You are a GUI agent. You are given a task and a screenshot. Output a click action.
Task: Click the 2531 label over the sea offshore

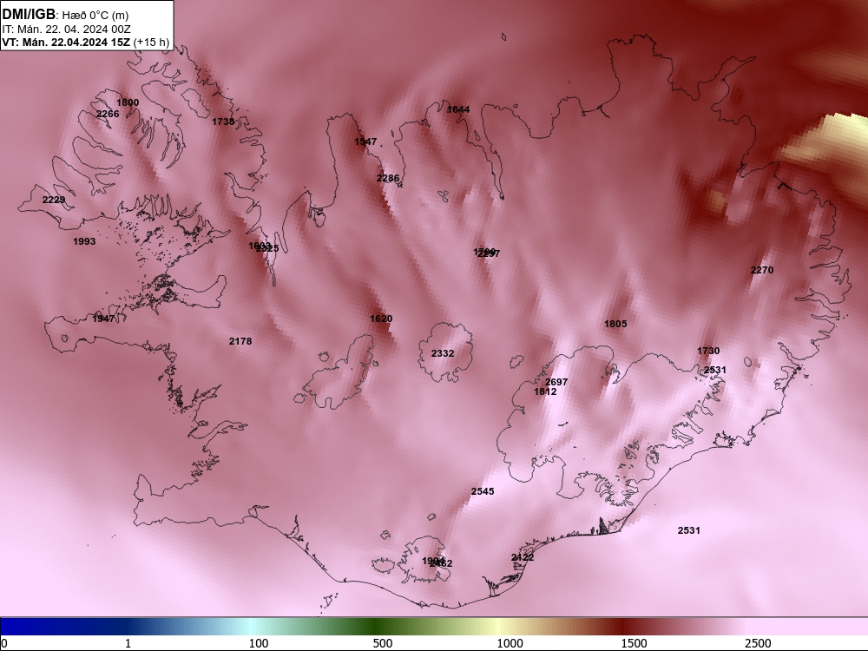(688, 531)
